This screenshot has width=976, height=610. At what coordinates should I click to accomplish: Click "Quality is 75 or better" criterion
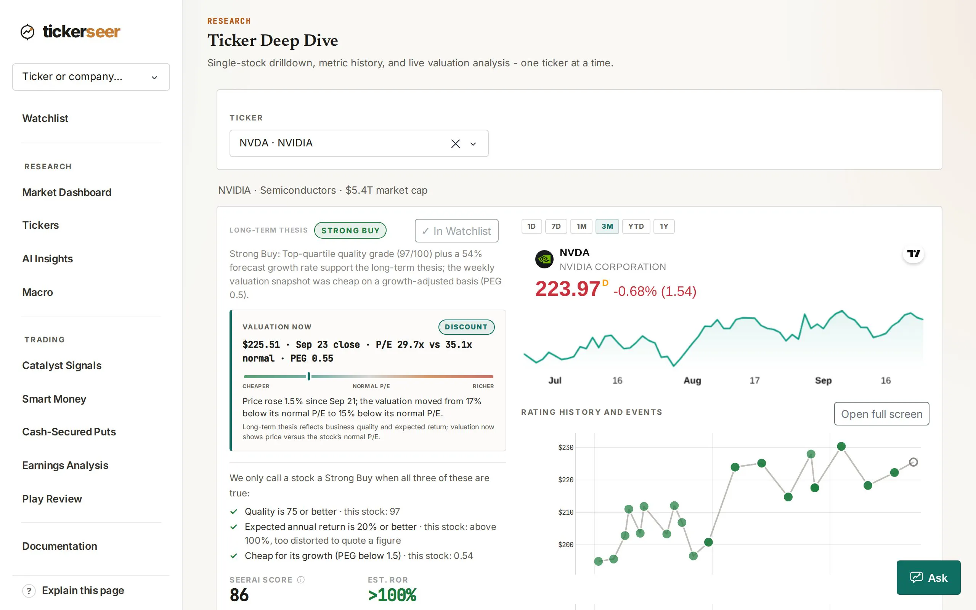click(x=291, y=512)
